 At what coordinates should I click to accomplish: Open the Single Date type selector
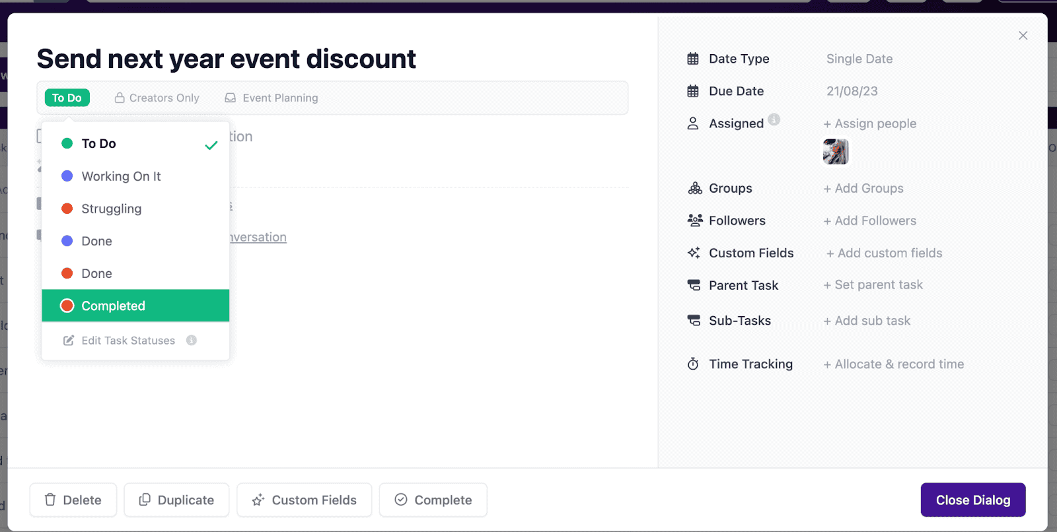click(x=859, y=59)
